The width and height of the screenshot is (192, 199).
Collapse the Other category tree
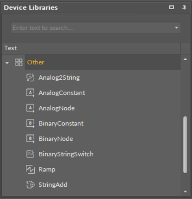7,63
